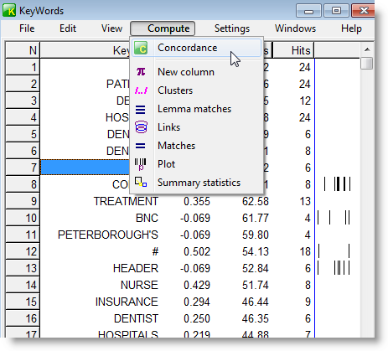Click the KeyWords app icon in title bar
Image resolution: width=388 pixels, height=351 pixels.
pyautogui.click(x=9, y=11)
